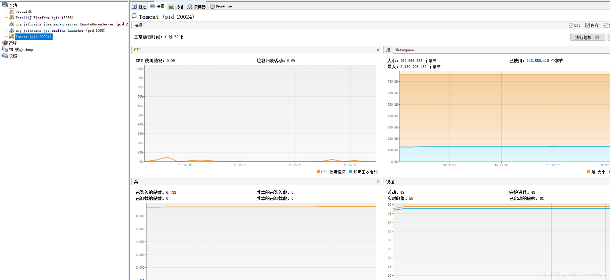Select the 堆 heap tab
610x280 pixels.
tap(388, 50)
